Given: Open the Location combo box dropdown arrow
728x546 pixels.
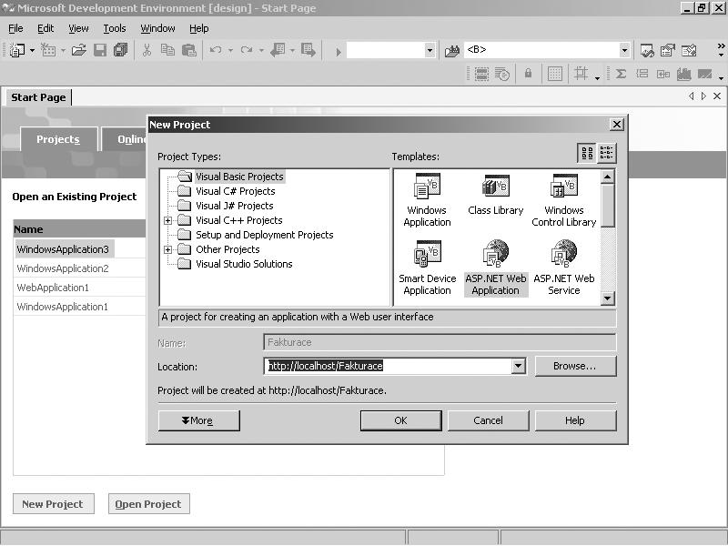Looking at the screenshot, I should click(x=518, y=366).
